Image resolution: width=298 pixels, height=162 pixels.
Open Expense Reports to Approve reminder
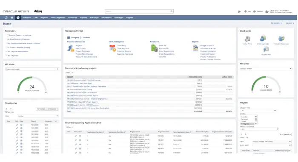[19, 35]
